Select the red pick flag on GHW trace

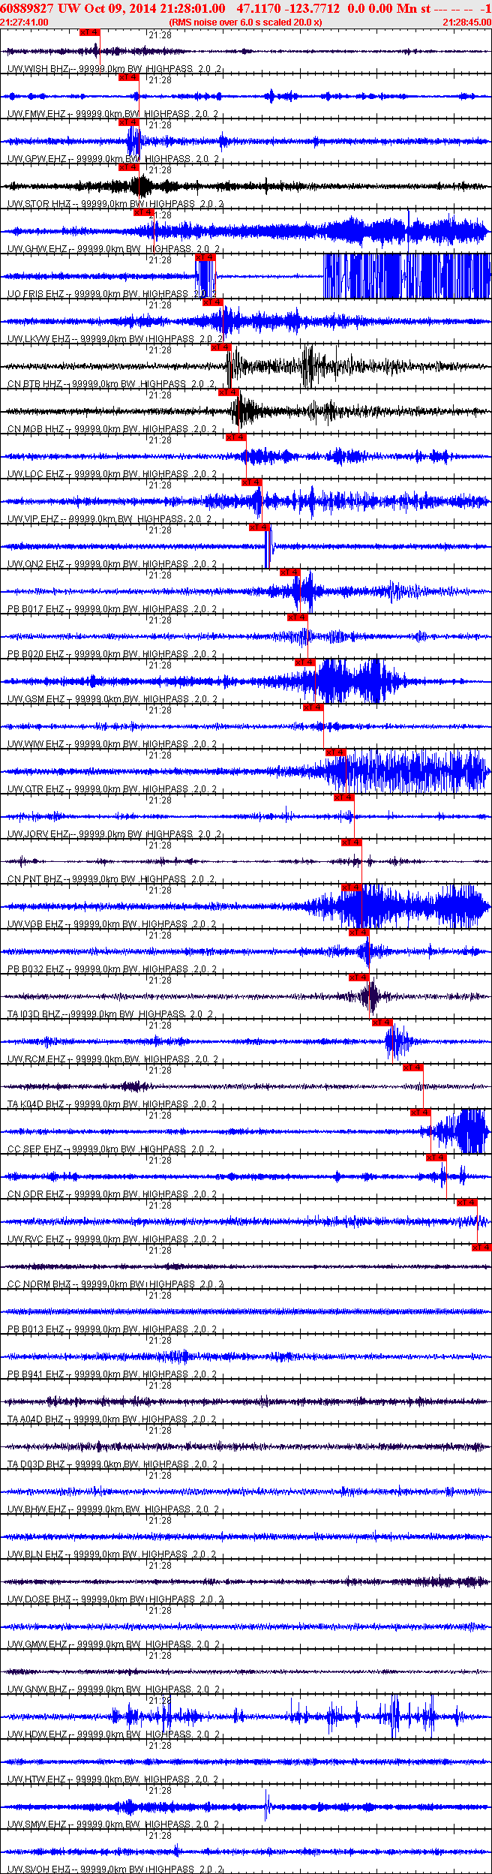[x=144, y=212]
